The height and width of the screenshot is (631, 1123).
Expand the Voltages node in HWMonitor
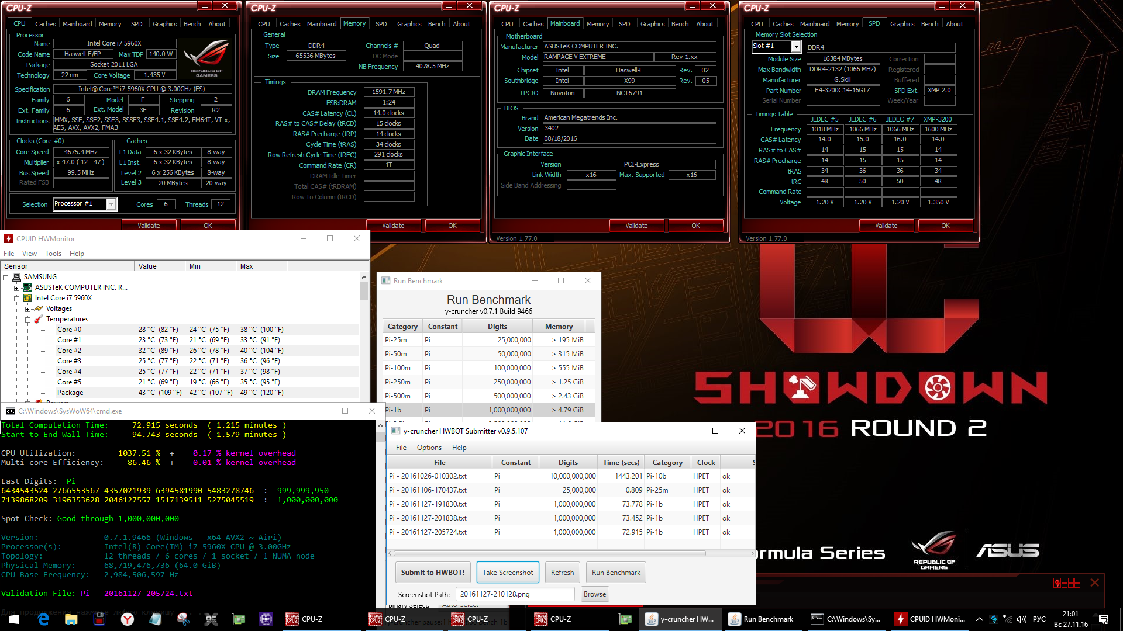[27, 309]
